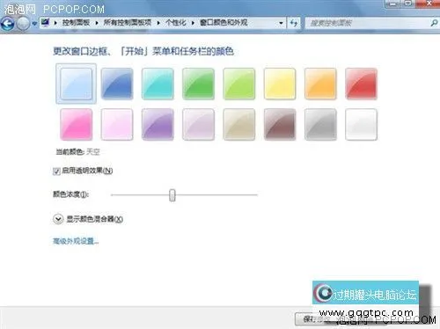This screenshot has height=329, width=440.
Task: Choose the brown chocolate color swatch
Action: [x=280, y=124]
